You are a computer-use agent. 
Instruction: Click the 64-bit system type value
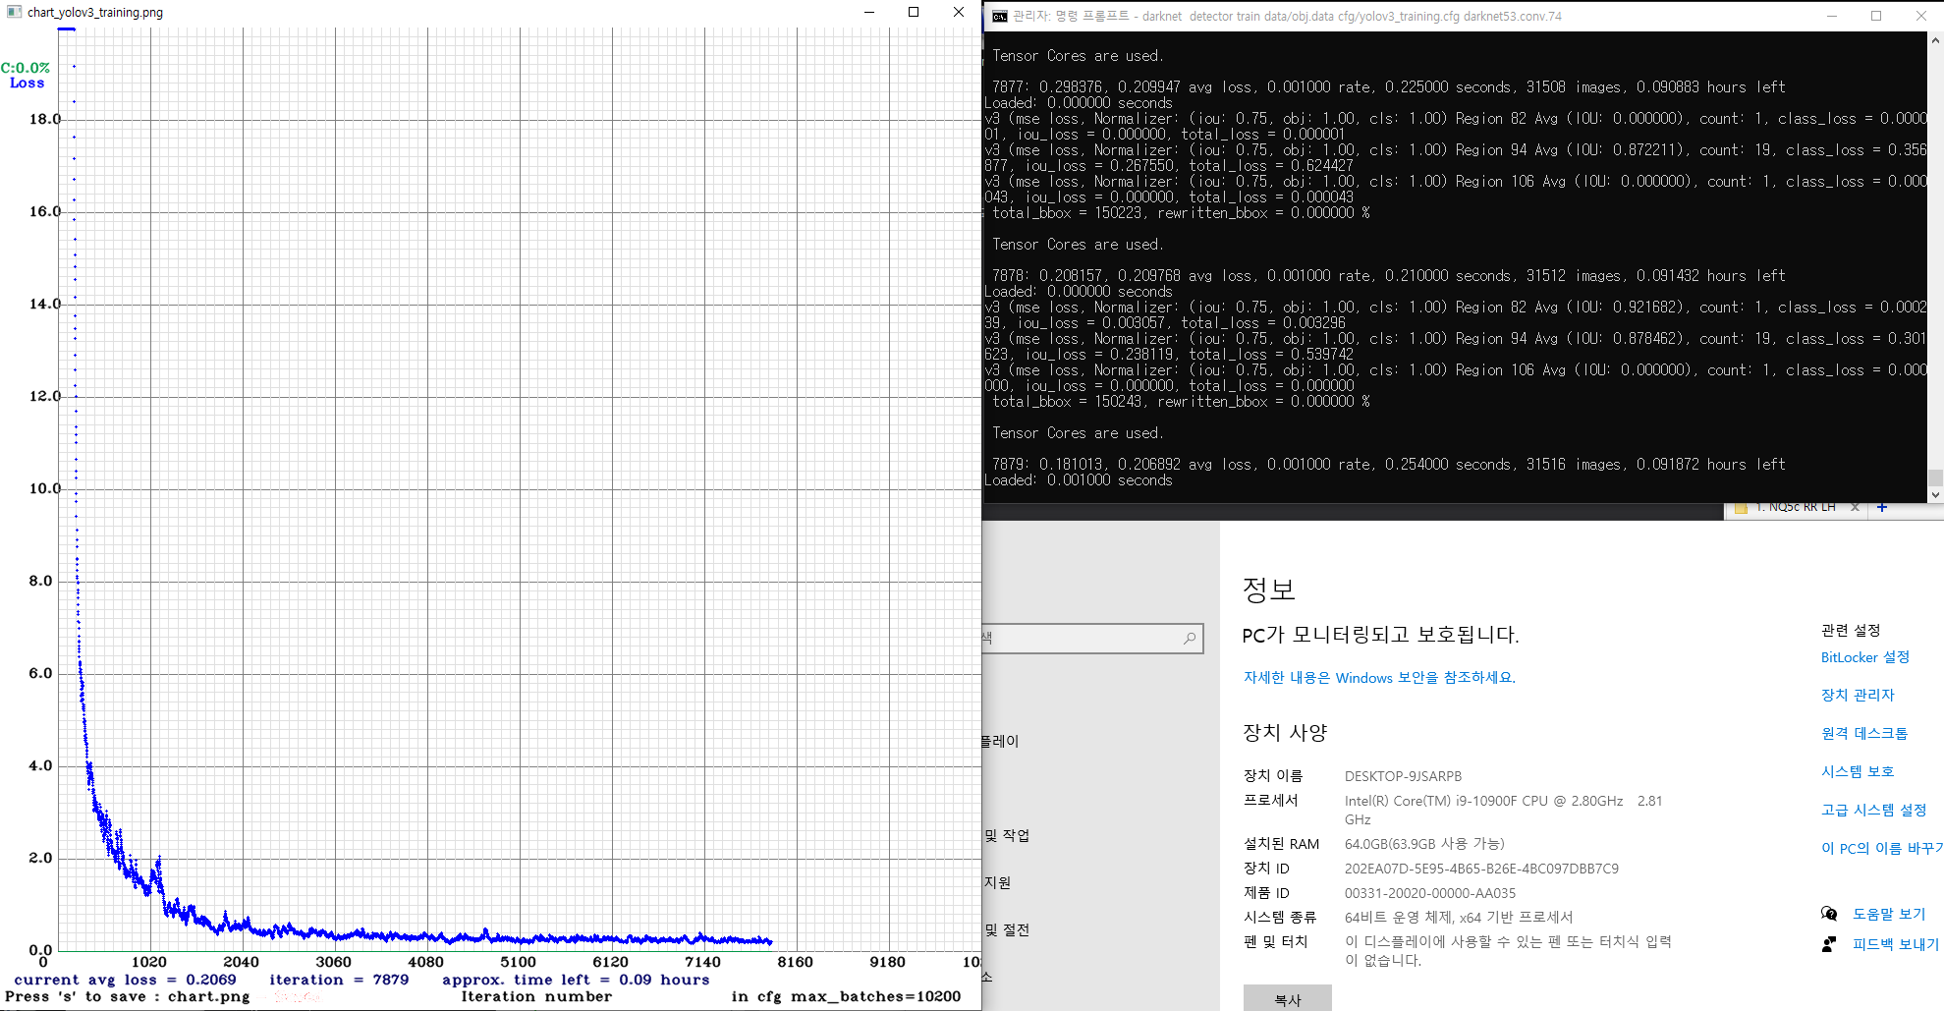coord(1459,917)
